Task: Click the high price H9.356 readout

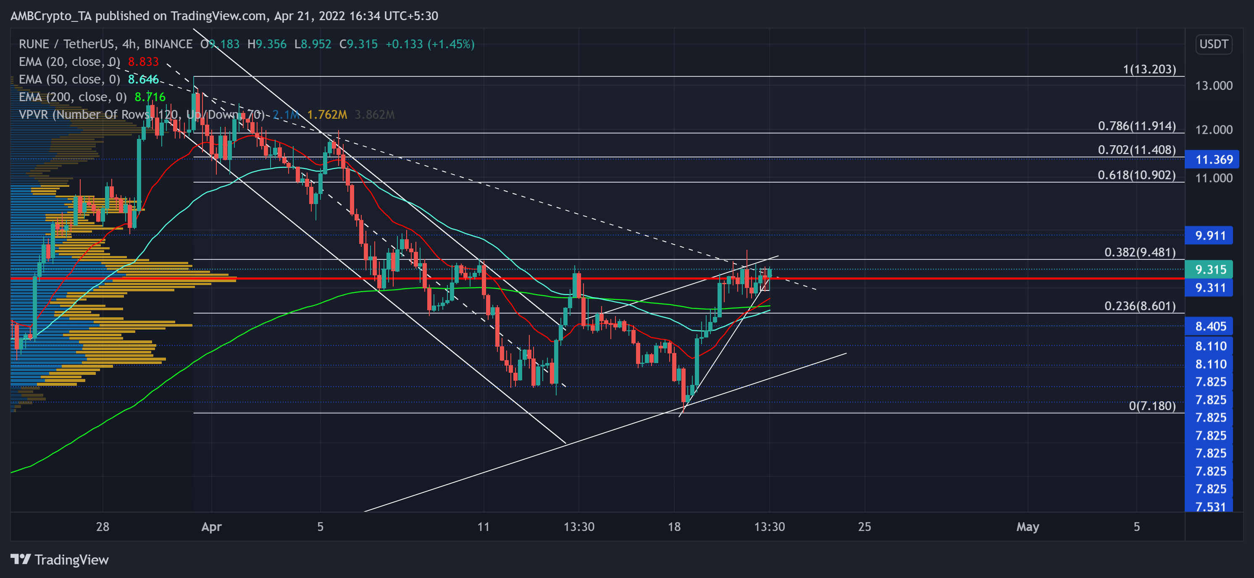Action: [267, 44]
